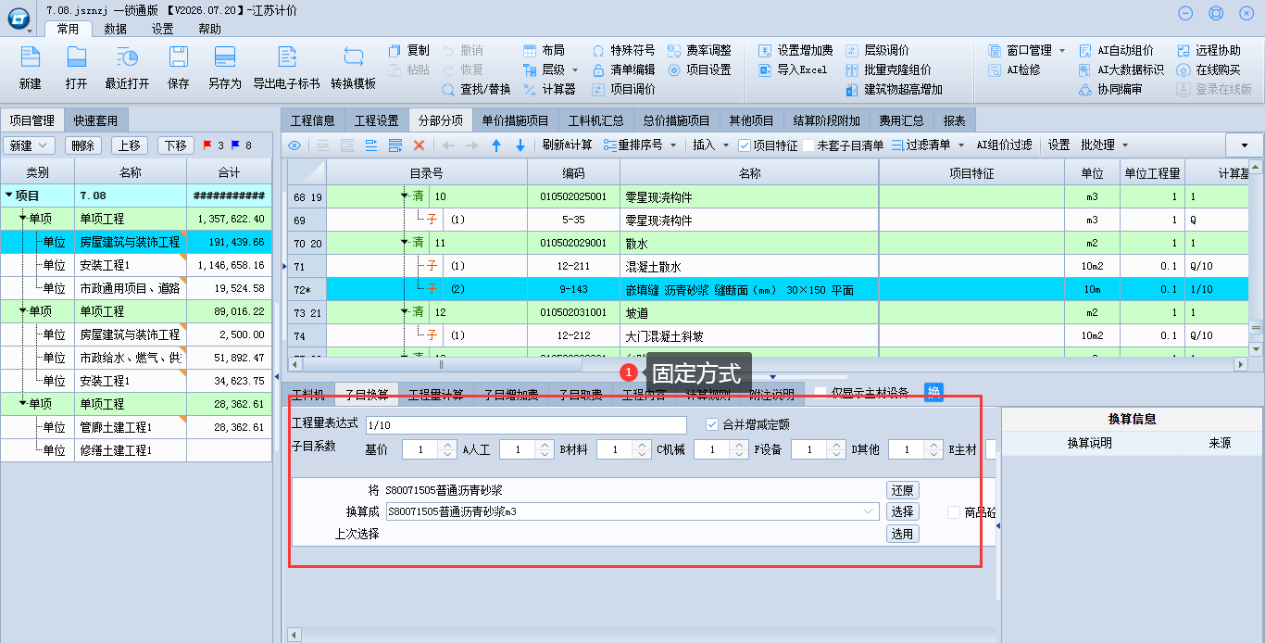Click AI检修 tool
This screenshot has height=643, width=1265.
(x=1013, y=69)
